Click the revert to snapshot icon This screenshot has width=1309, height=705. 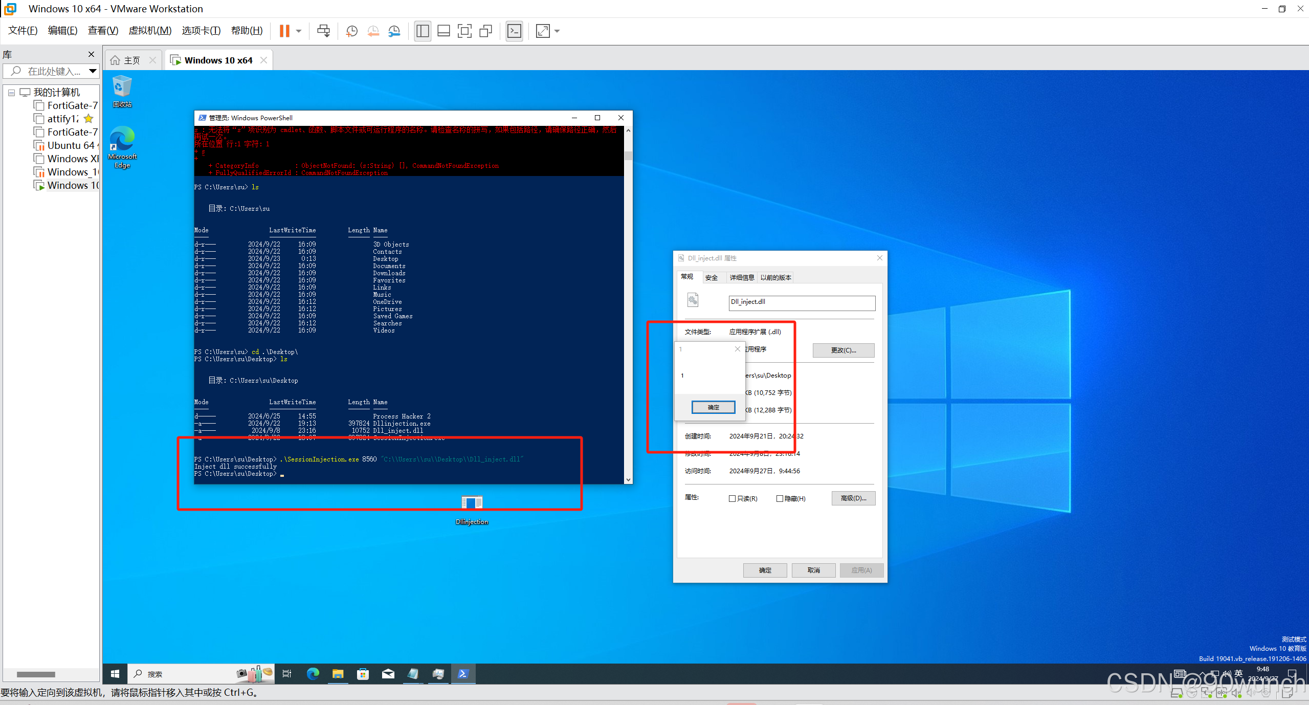point(373,31)
